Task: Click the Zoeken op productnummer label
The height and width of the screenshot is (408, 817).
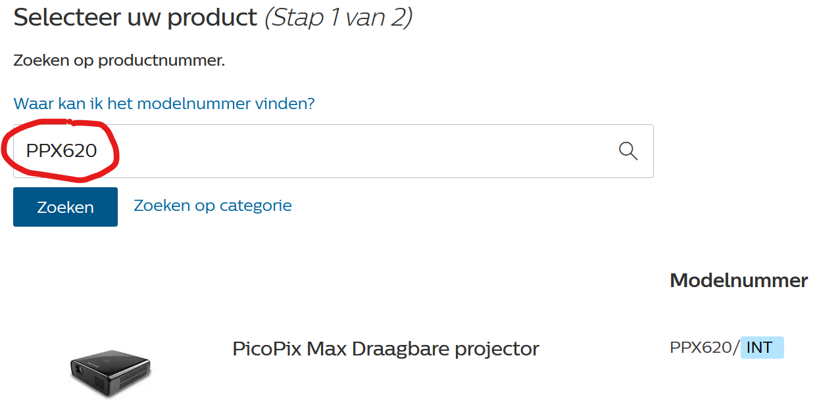Action: click(119, 61)
